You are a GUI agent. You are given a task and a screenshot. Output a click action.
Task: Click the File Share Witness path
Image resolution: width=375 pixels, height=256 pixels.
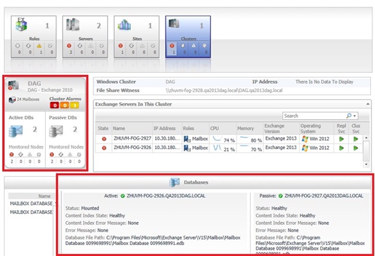[224, 91]
